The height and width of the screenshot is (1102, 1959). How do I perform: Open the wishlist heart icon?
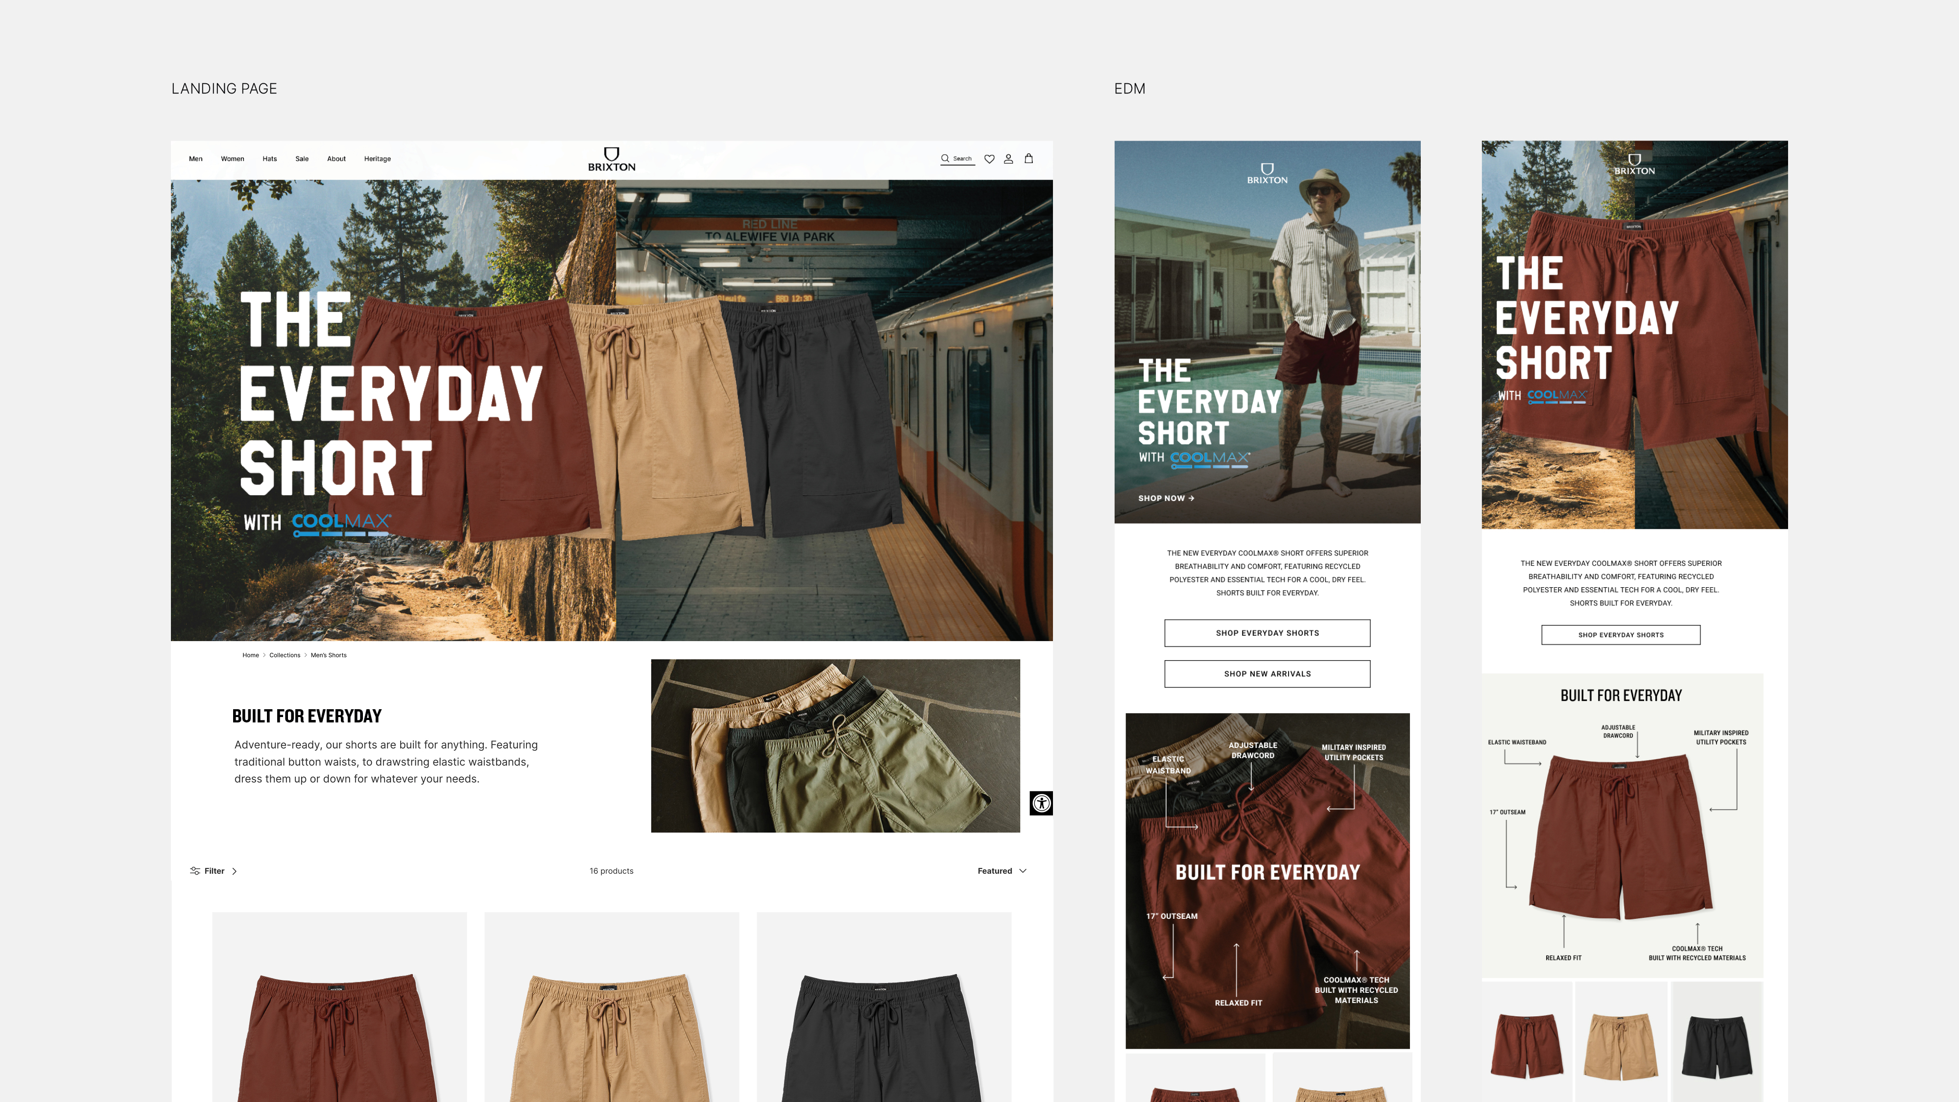point(989,159)
